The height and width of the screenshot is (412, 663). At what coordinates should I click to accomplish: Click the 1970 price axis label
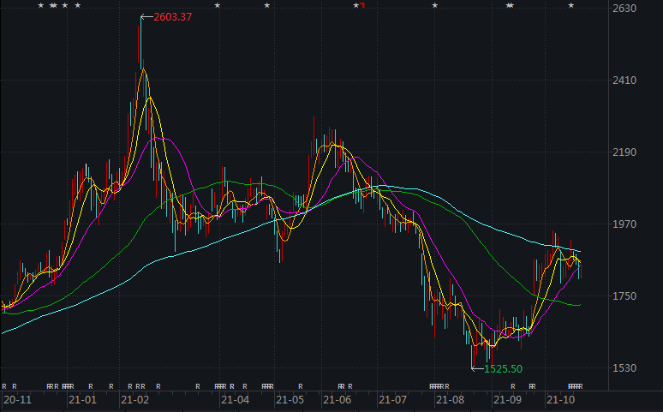point(624,224)
